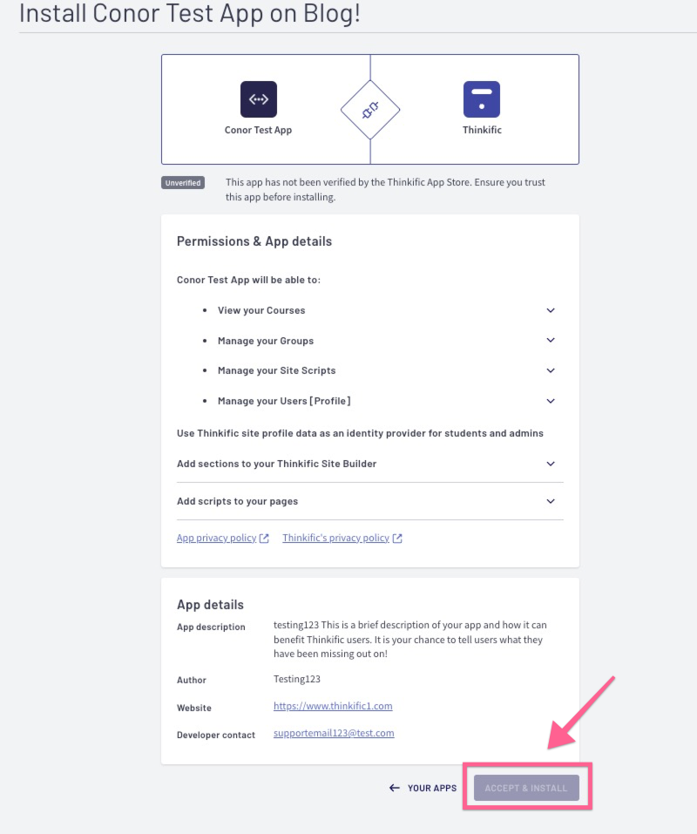This screenshot has width=697, height=834.
Task: Click the Conor Test App name label
Action: click(x=259, y=130)
